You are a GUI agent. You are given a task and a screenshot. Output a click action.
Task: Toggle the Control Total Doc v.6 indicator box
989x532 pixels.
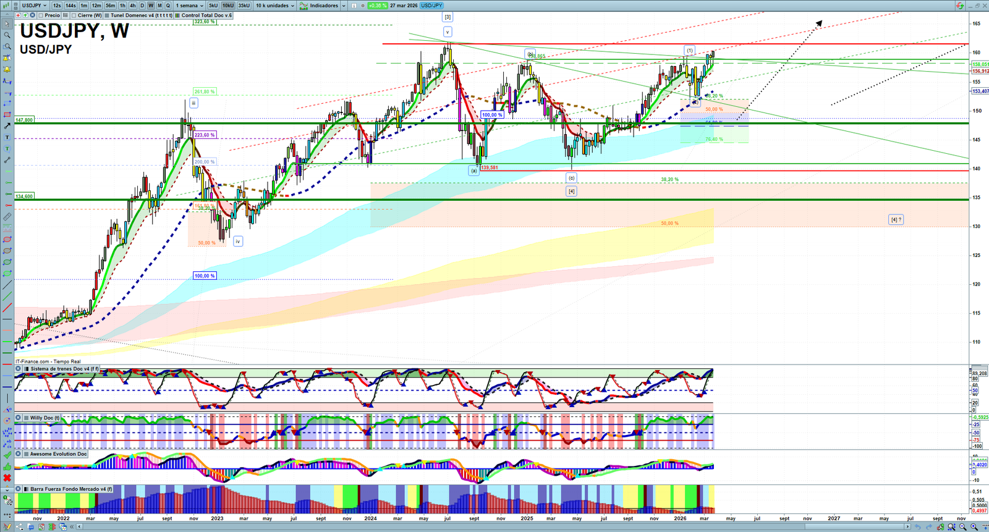(x=178, y=15)
